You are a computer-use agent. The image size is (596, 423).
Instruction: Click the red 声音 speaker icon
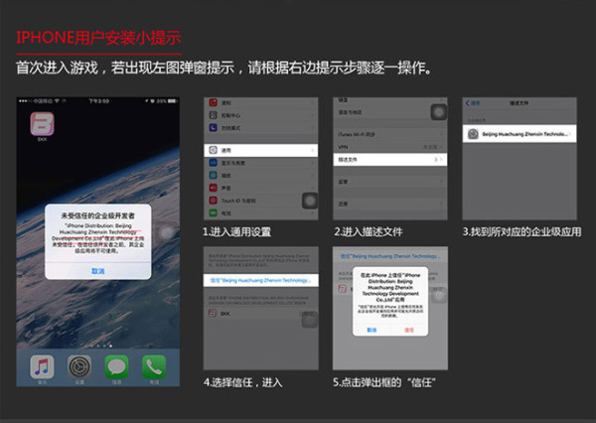(214, 188)
